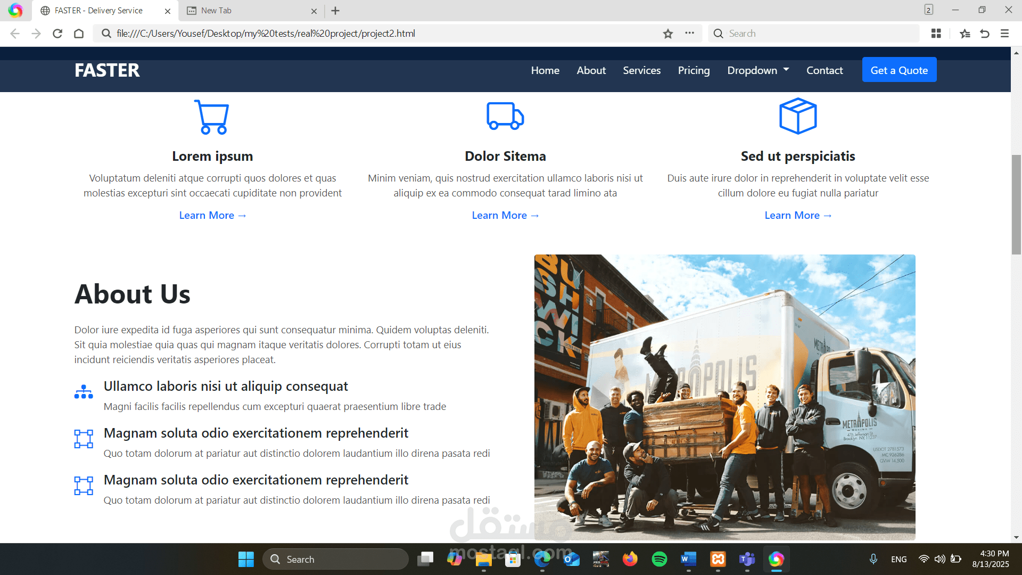Screen dimensions: 1022x575
Task: Open the Pricing nav link
Action: click(694, 70)
